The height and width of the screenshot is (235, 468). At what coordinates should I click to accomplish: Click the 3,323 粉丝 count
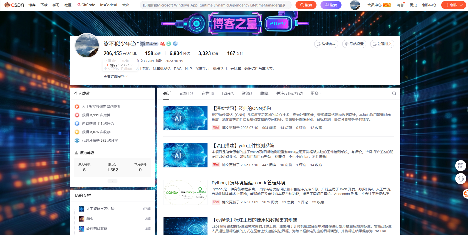tap(208, 53)
